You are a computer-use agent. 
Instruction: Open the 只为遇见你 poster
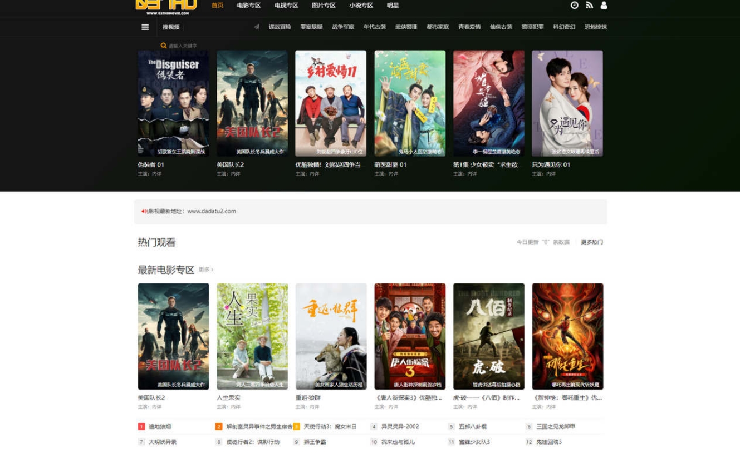coord(567,103)
